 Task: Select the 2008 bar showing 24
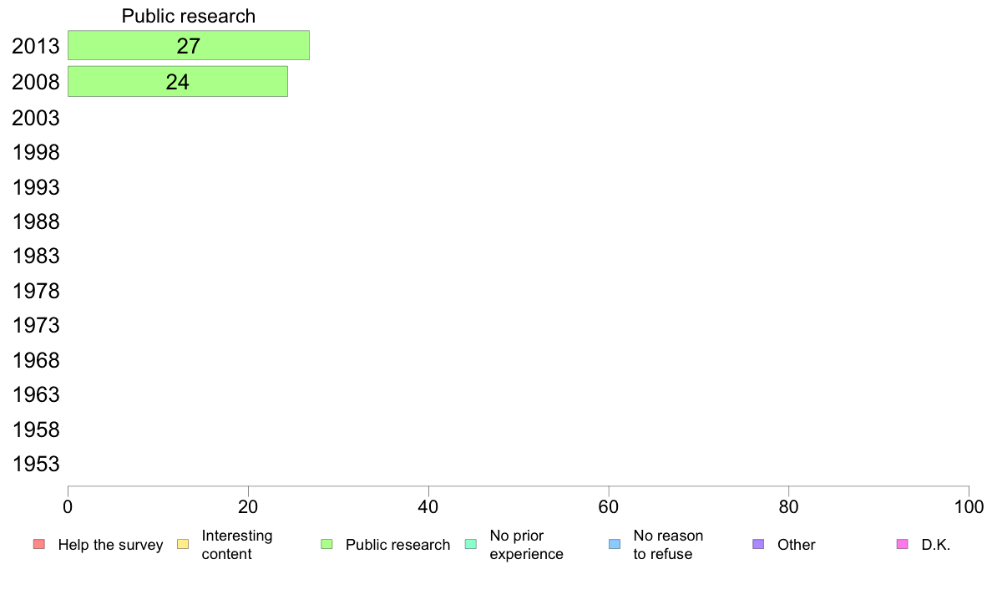point(178,82)
